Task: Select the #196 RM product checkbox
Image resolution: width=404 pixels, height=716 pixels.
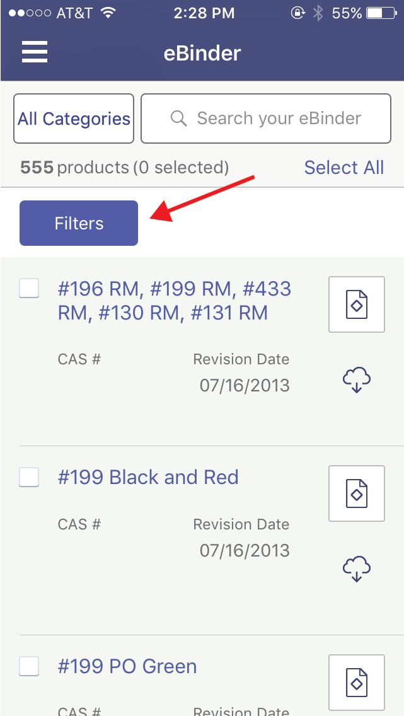Action: pos(29,289)
